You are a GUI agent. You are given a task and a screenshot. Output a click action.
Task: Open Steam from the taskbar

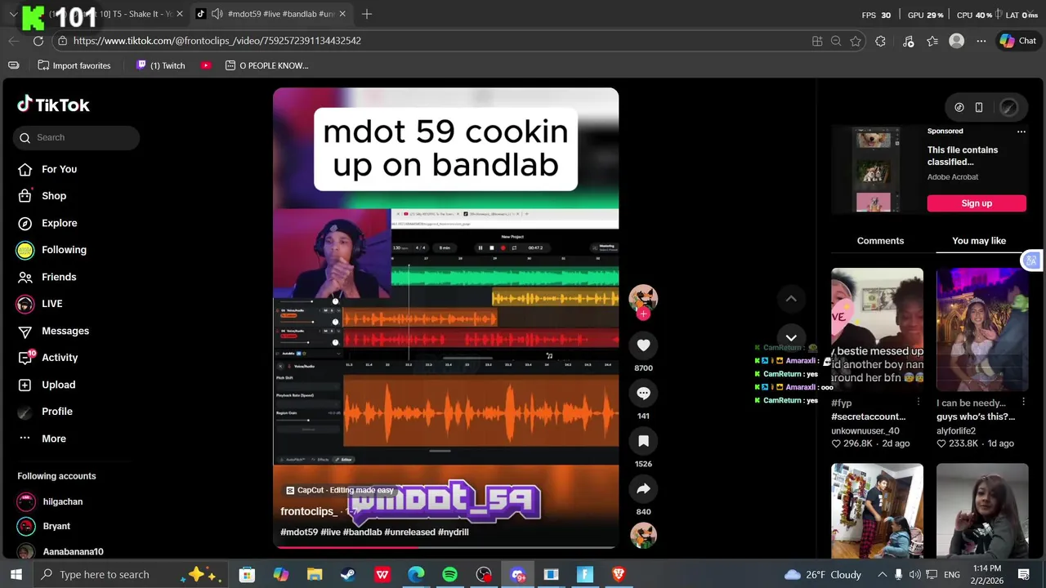[x=348, y=575]
